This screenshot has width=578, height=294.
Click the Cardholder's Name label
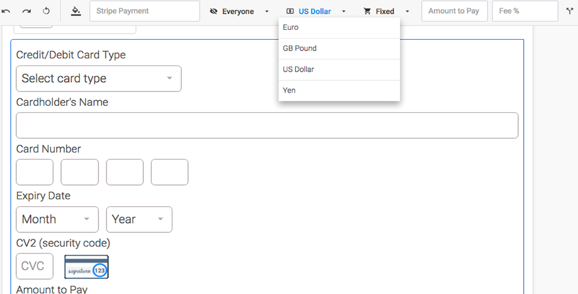click(62, 102)
